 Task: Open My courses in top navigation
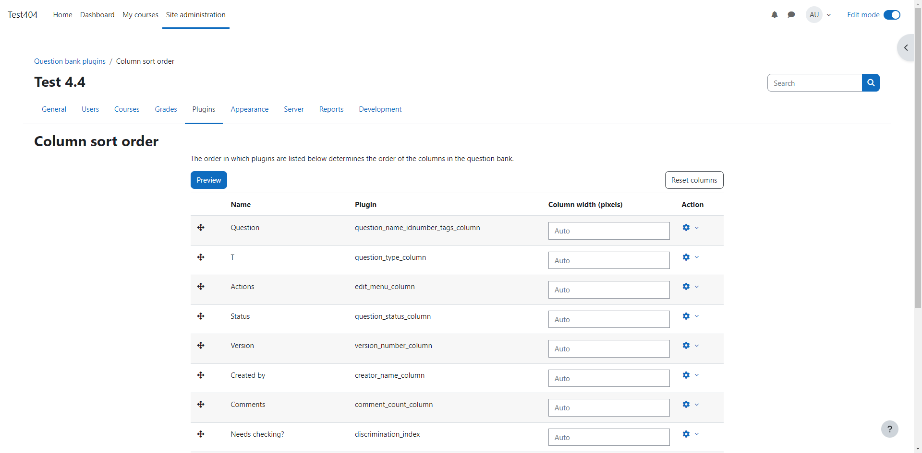click(140, 15)
